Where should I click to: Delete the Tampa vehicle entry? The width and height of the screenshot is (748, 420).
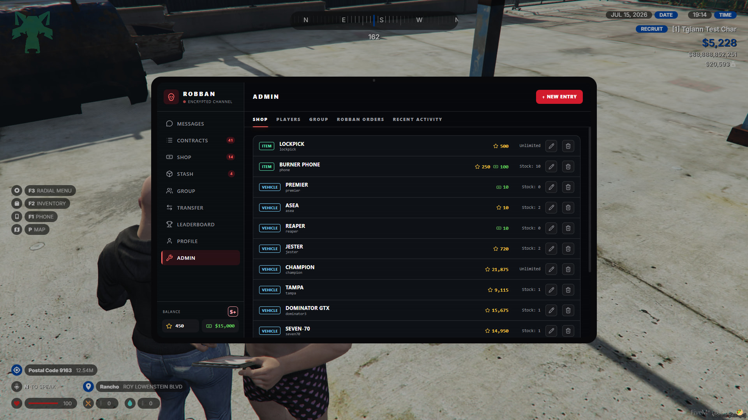[x=568, y=290]
